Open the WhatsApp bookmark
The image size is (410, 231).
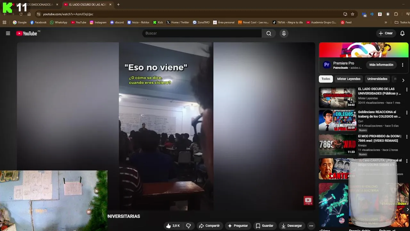pos(58,22)
